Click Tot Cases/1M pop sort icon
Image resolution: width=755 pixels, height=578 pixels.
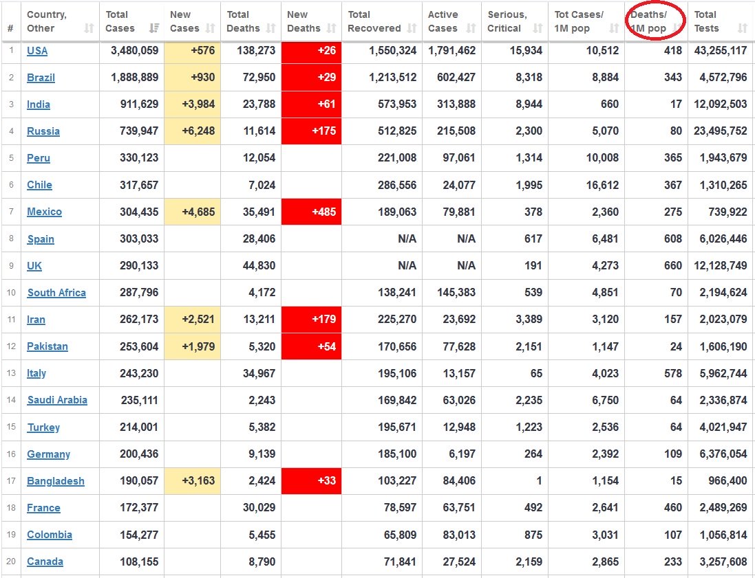pos(614,28)
